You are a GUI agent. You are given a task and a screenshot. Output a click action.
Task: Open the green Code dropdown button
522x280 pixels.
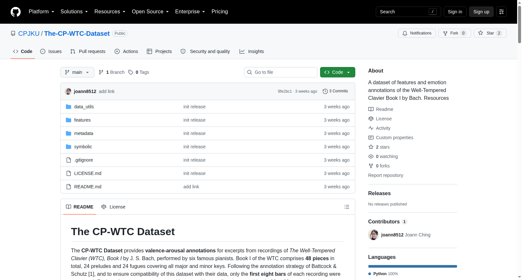pyautogui.click(x=338, y=72)
